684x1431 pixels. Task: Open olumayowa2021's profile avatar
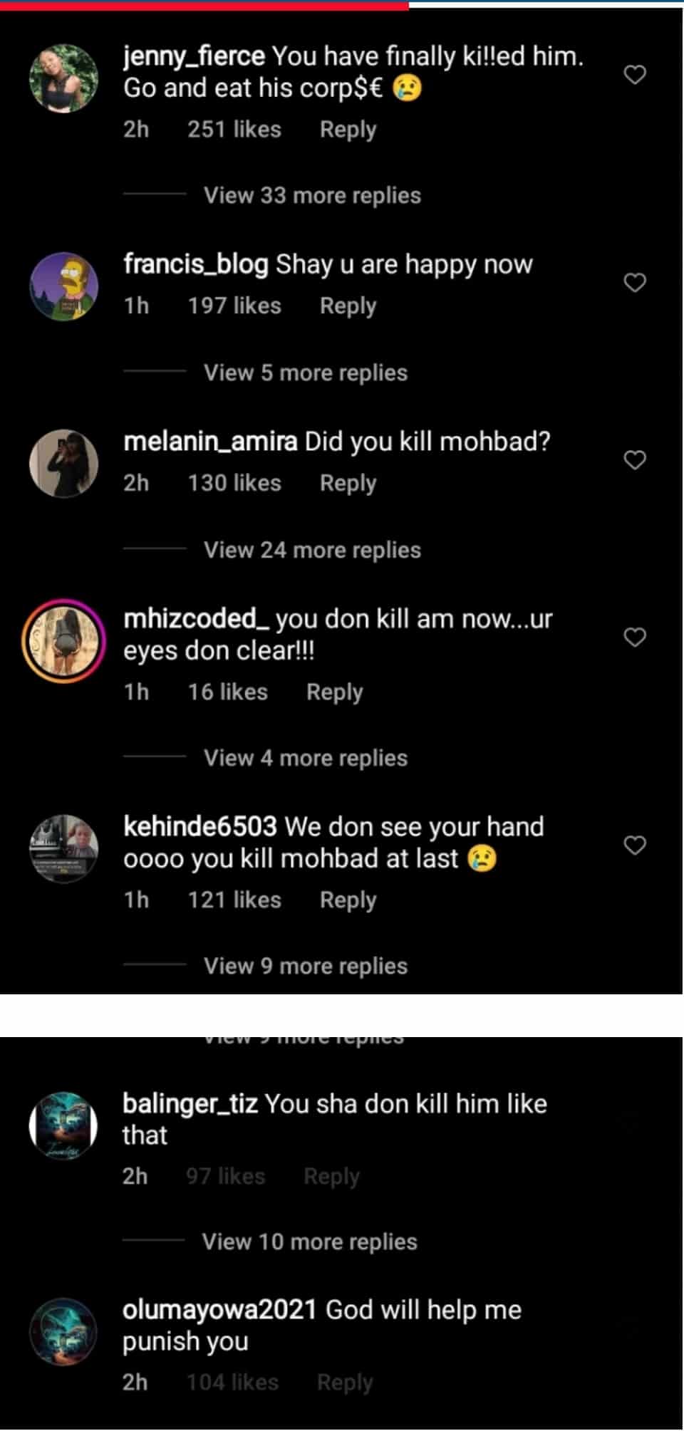[x=63, y=1332]
